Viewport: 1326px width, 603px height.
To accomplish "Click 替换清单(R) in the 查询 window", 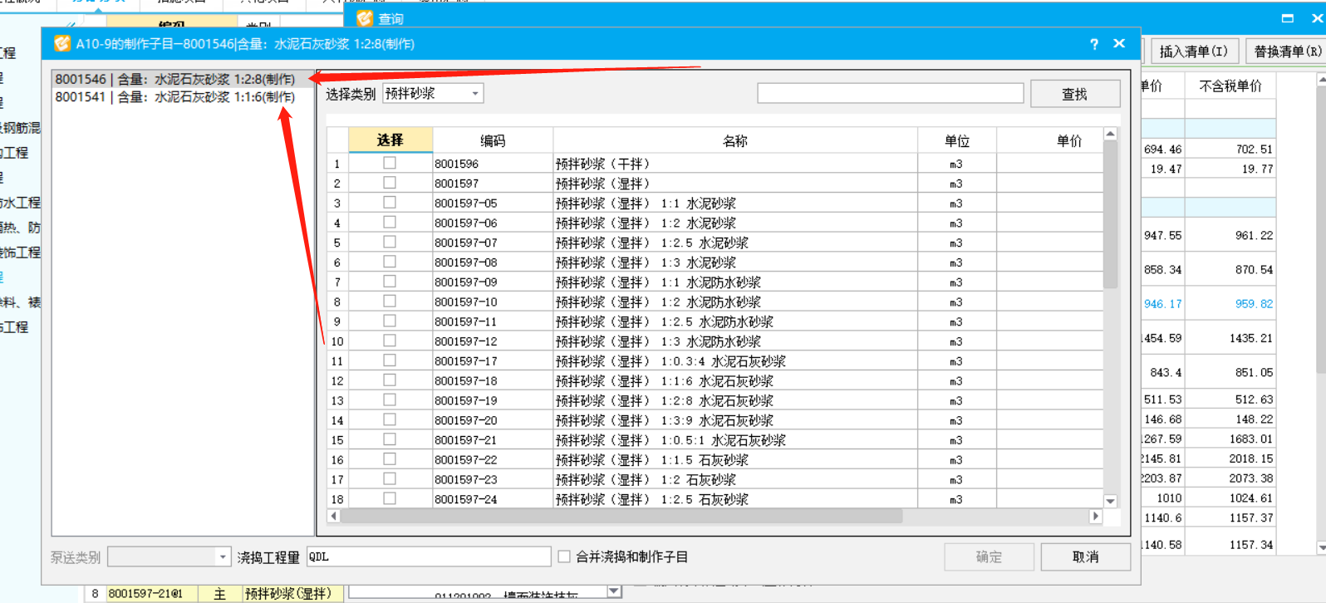I will tap(1287, 51).
